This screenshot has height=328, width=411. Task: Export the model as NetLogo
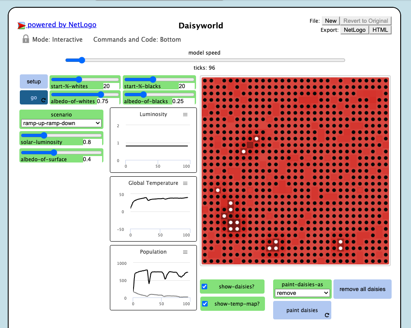tap(355, 30)
